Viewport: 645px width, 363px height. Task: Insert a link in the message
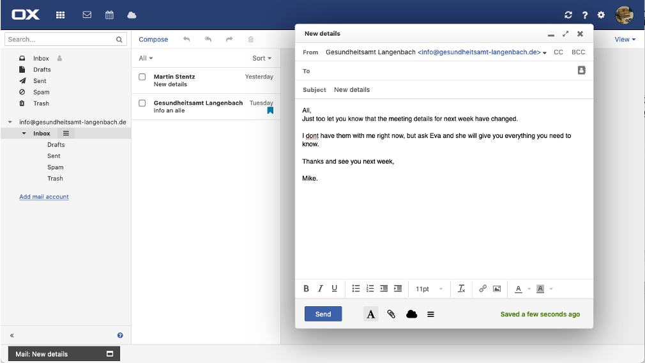tap(483, 289)
